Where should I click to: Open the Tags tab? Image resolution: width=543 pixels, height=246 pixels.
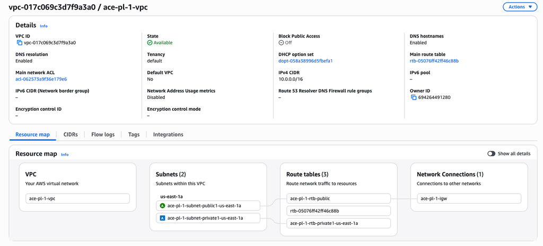point(134,134)
